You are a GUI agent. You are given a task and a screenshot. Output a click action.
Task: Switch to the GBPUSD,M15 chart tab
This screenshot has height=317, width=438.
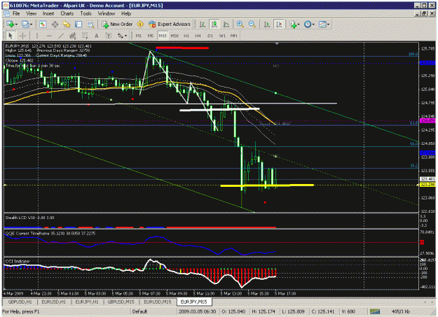tap(121, 302)
